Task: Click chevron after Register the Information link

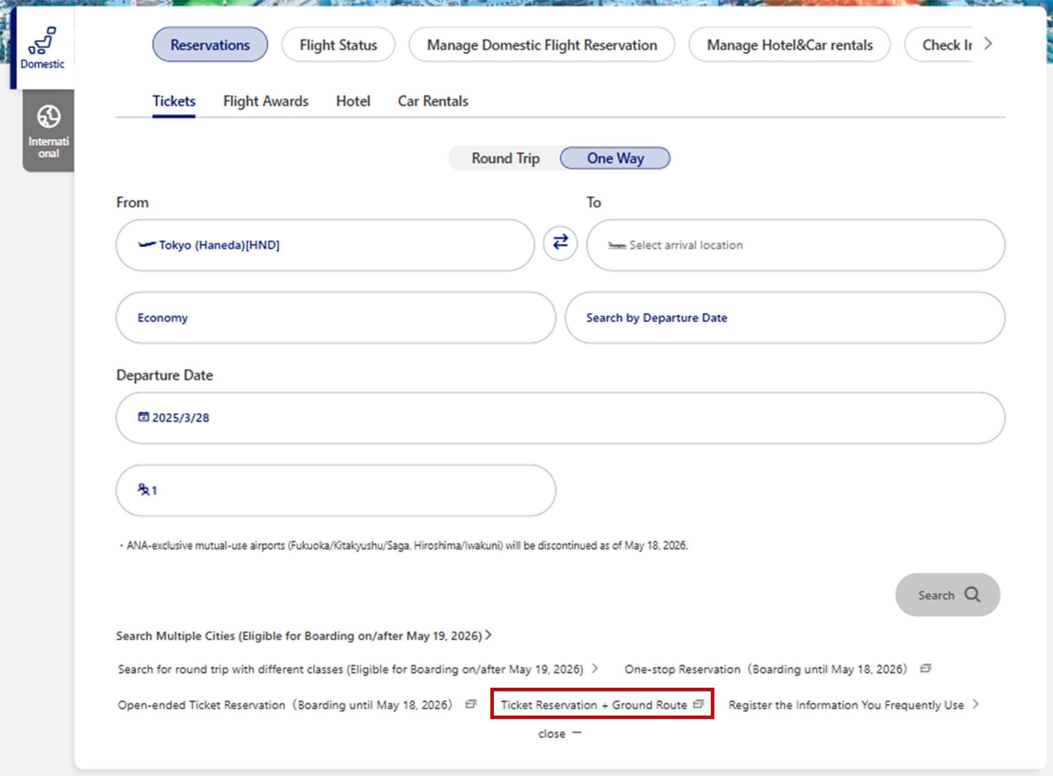Action: [x=975, y=704]
